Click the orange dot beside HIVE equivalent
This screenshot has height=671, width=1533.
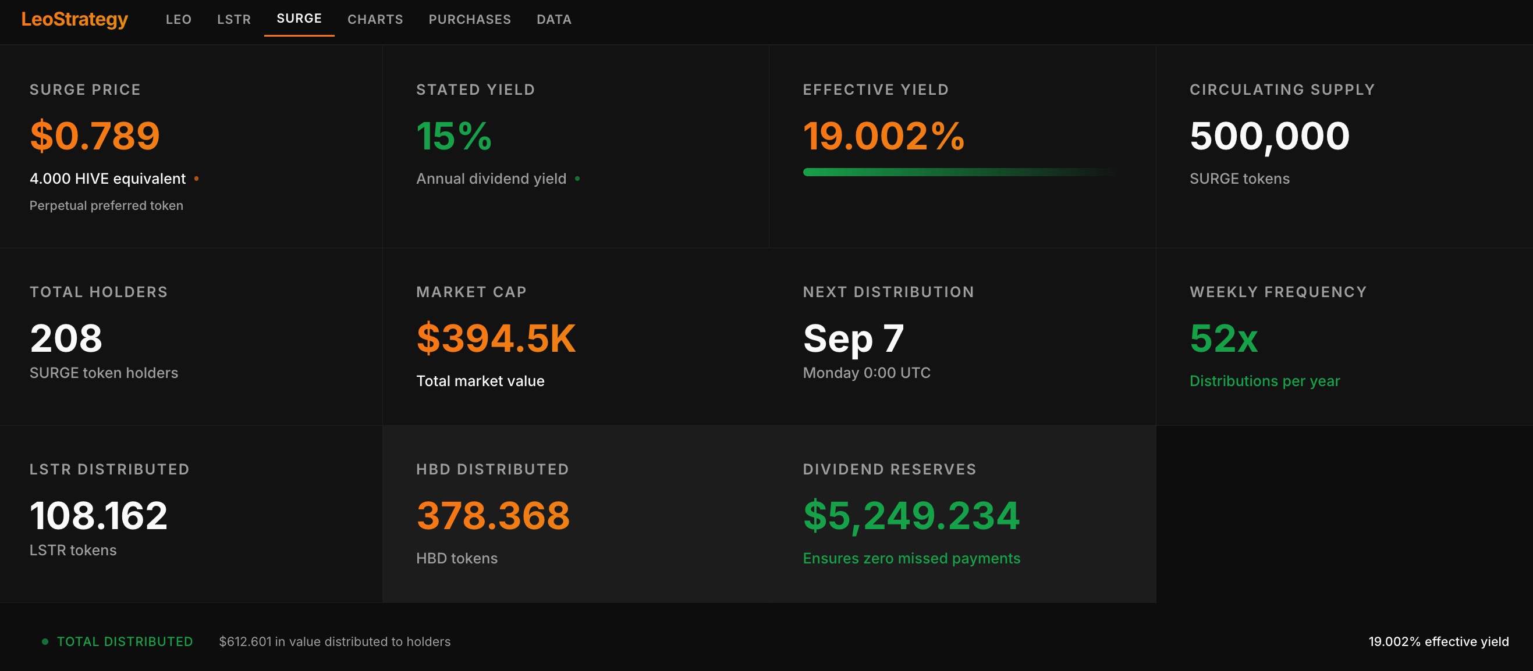point(196,179)
